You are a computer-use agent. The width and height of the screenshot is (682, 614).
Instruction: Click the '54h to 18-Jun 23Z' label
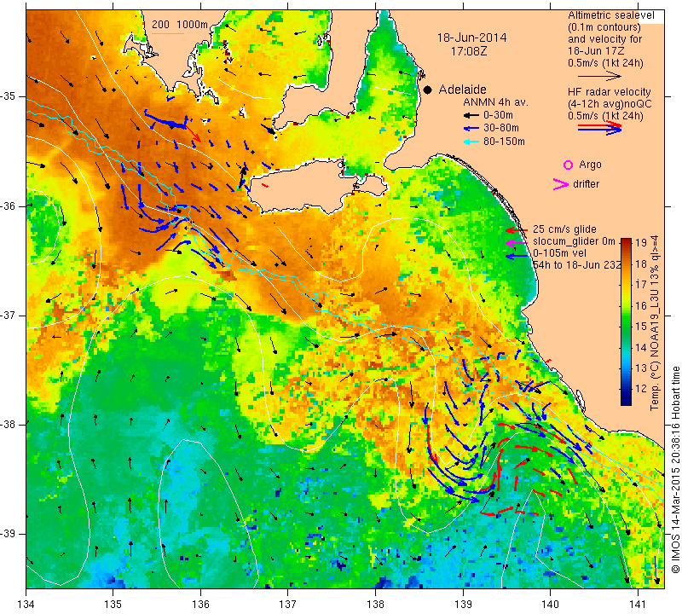(577, 264)
